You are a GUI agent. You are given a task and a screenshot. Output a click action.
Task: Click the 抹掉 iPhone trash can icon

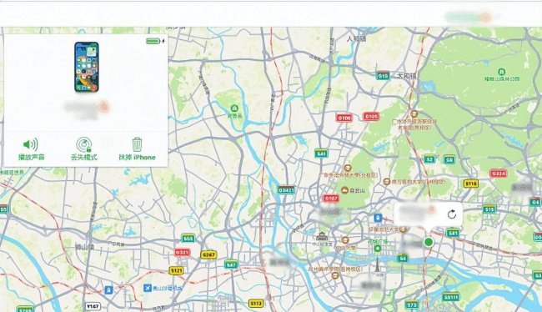pos(137,144)
